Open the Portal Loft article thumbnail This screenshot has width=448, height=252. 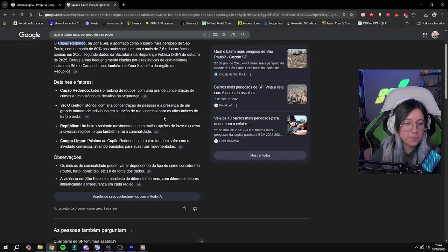[x=297, y=94]
